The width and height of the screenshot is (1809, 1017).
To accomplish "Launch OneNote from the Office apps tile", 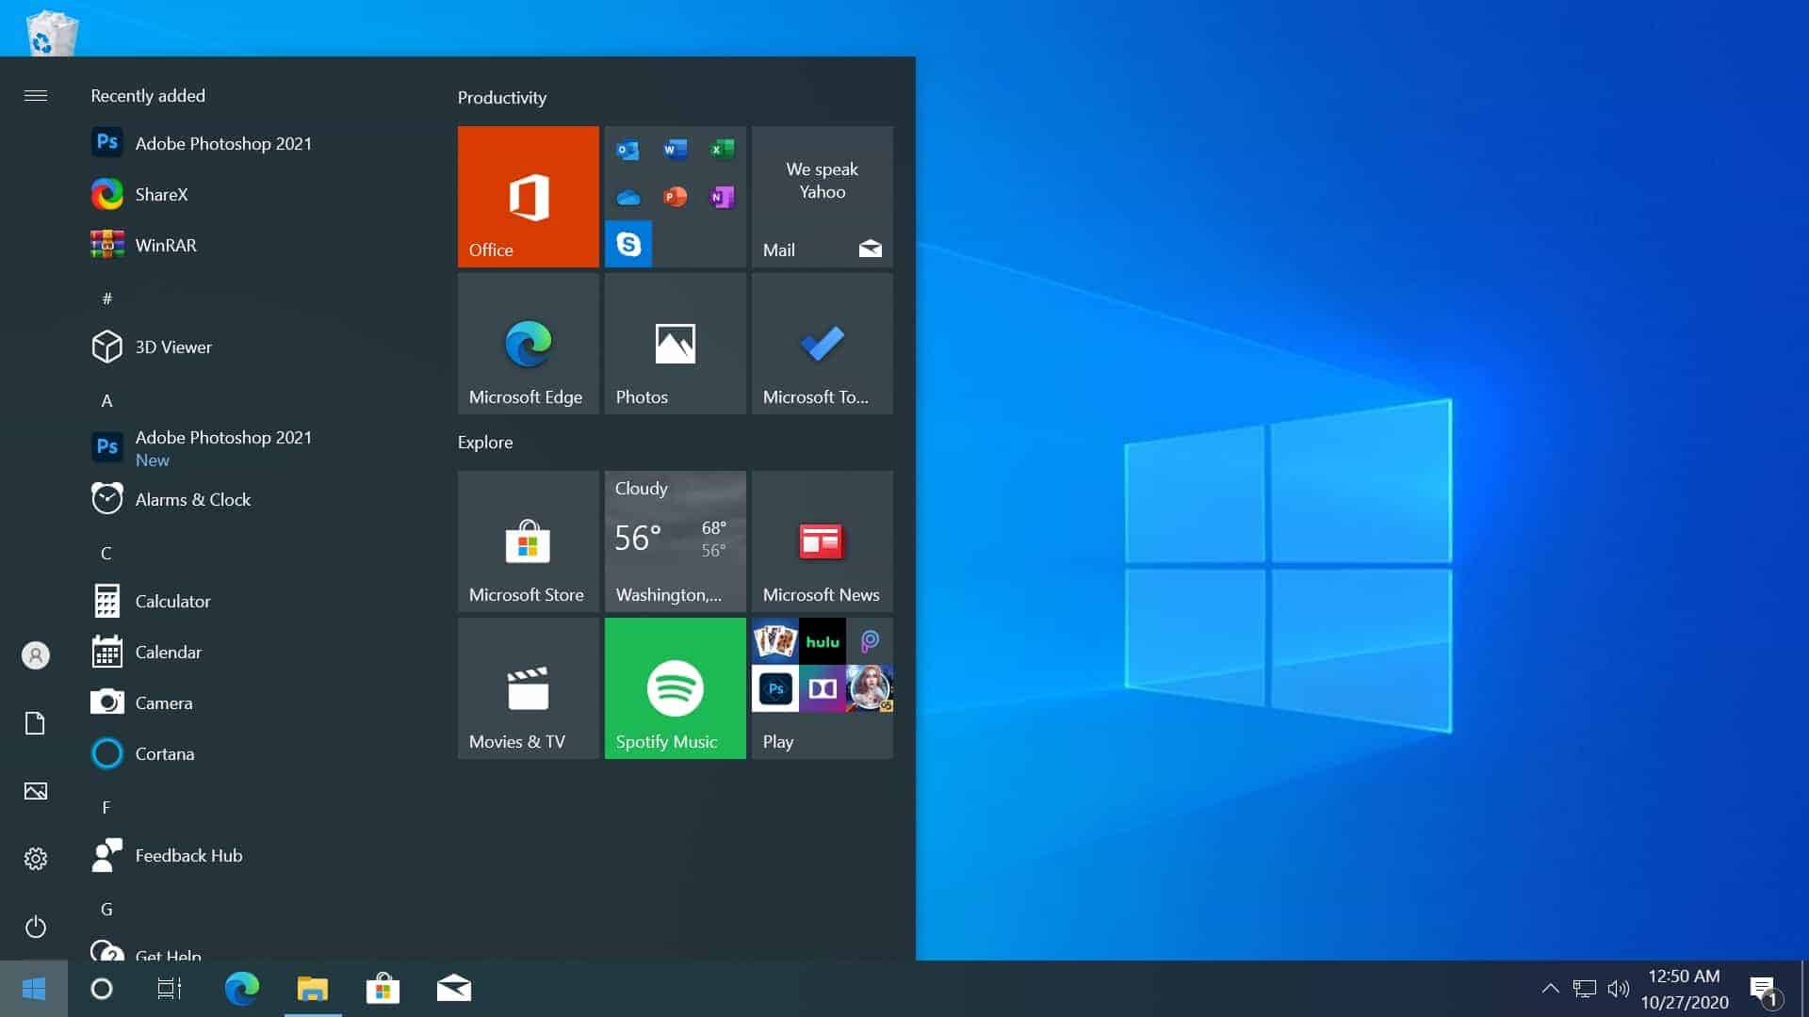I will tap(722, 197).
